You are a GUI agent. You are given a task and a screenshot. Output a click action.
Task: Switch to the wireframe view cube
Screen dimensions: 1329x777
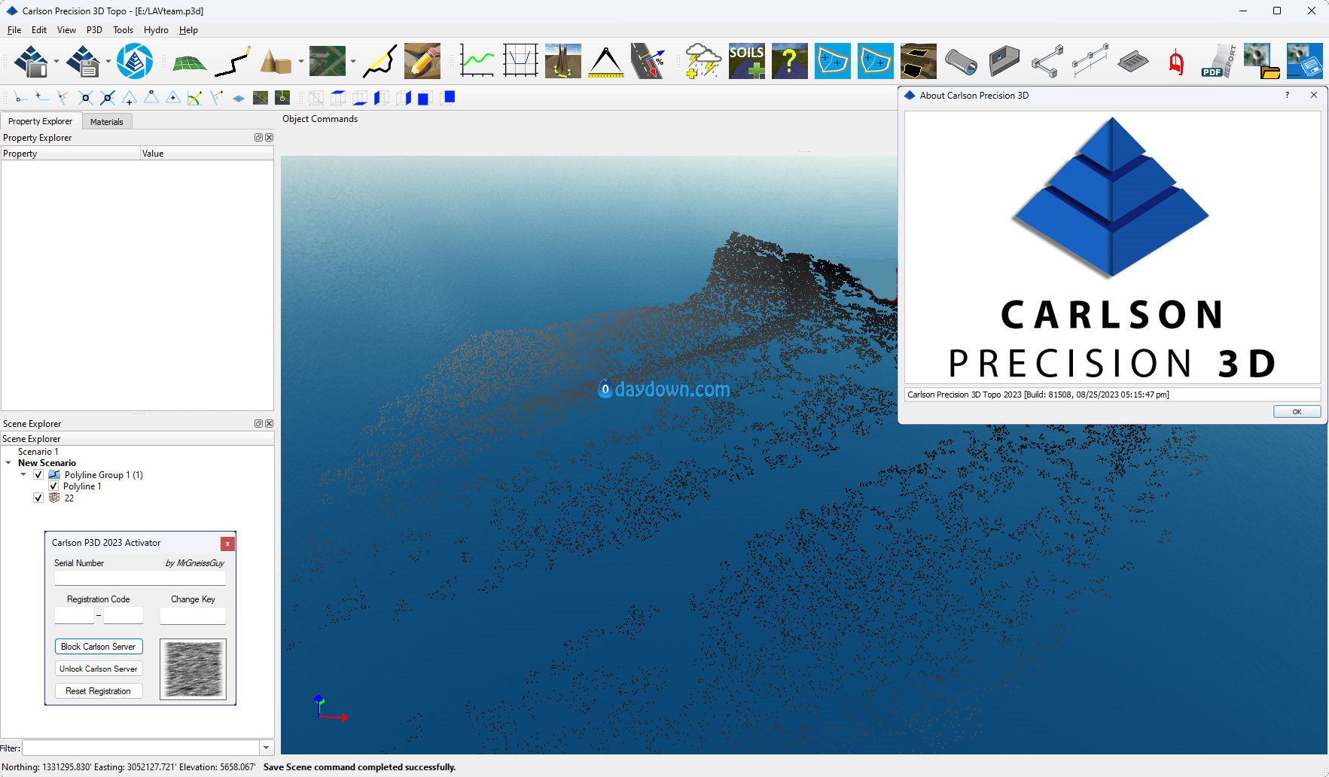tap(316, 98)
